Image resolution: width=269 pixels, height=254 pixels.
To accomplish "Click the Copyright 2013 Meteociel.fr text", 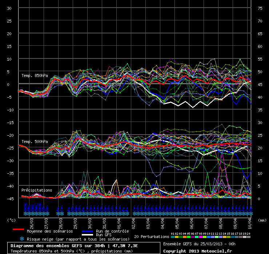I will coord(197,251).
